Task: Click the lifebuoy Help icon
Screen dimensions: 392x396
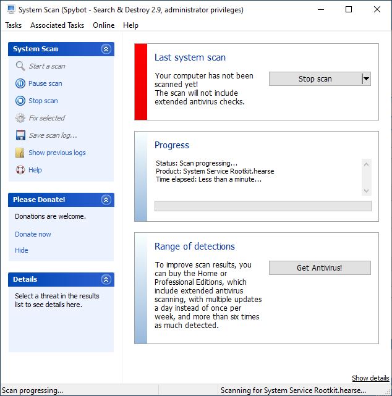Action: pos(20,170)
